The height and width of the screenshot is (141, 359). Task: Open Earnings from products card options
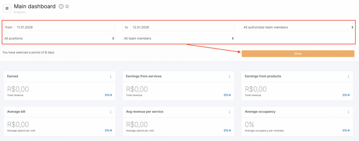click(x=348, y=76)
